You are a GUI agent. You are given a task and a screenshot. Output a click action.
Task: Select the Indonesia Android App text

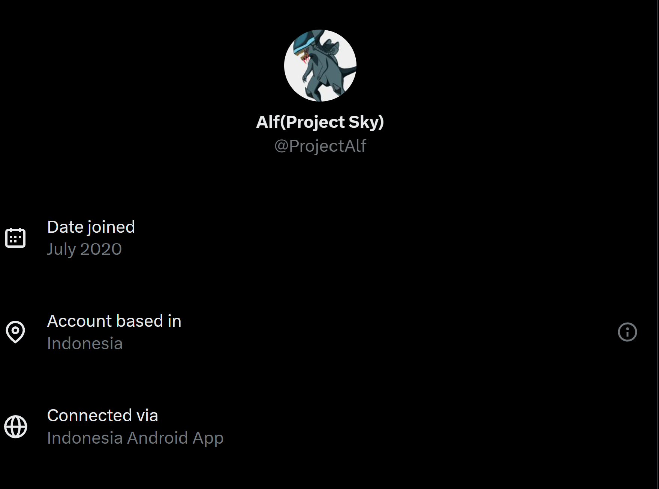[x=135, y=438]
